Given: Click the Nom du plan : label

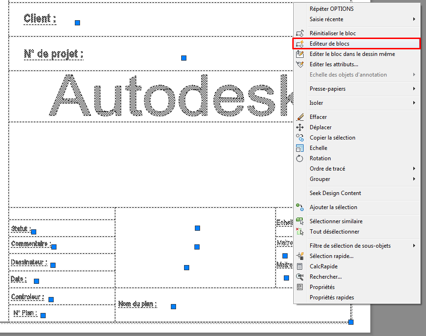Looking at the screenshot, I should point(137,304).
